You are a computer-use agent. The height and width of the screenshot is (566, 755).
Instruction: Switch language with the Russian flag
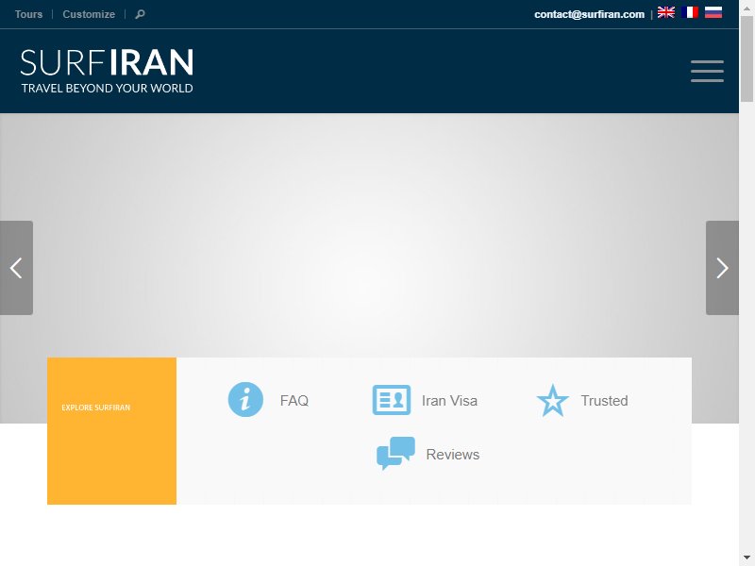tap(713, 12)
